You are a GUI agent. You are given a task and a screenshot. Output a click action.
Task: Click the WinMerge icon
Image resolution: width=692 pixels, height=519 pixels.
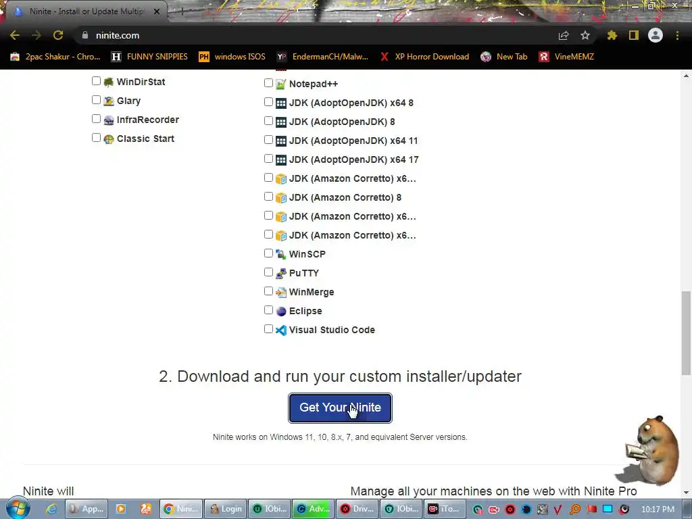(281, 292)
